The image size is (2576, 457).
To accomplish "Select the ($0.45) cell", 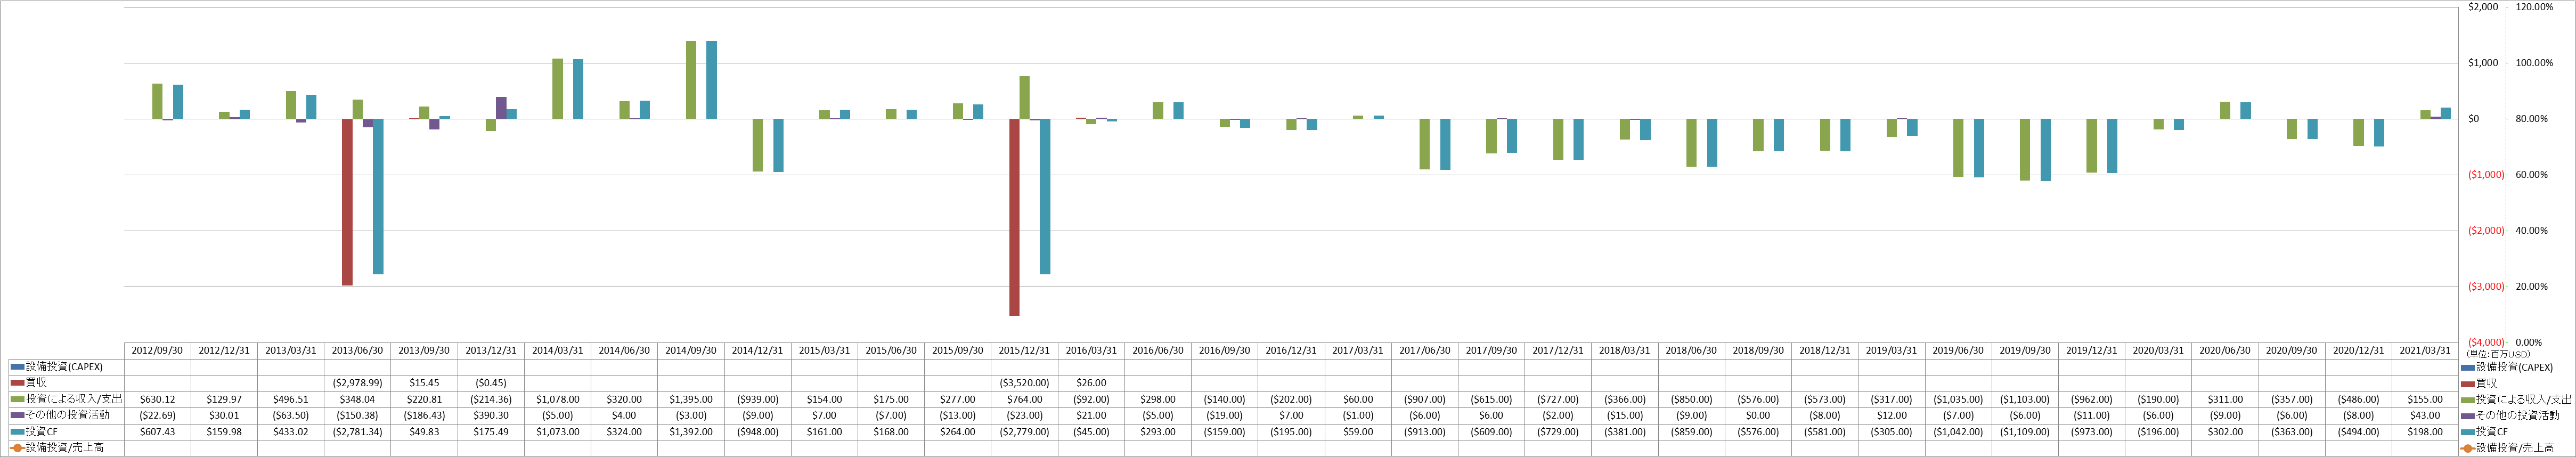I will 491,383.
